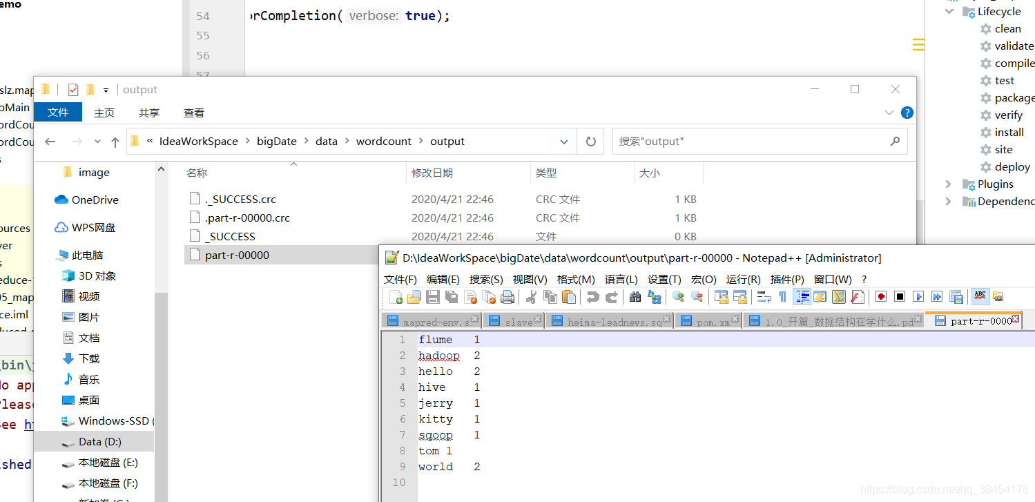The image size is (1035, 502).
Task: Save the current file via toolbar icon
Action: pyautogui.click(x=433, y=297)
